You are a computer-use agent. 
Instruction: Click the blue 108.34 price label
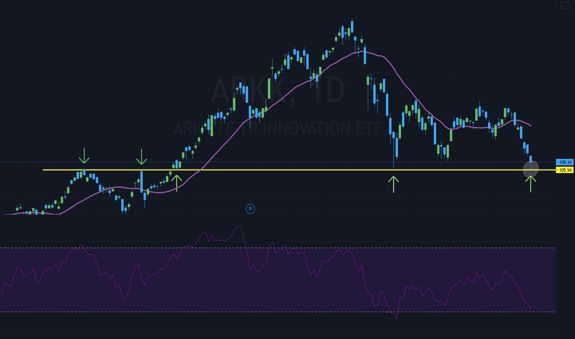(x=565, y=162)
